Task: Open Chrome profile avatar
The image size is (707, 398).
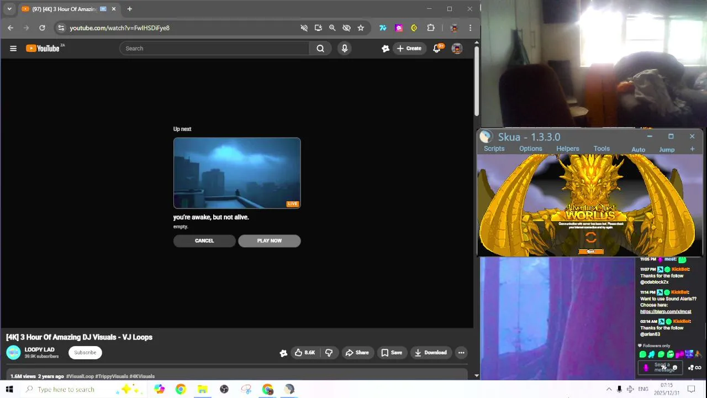Action: tap(454, 28)
